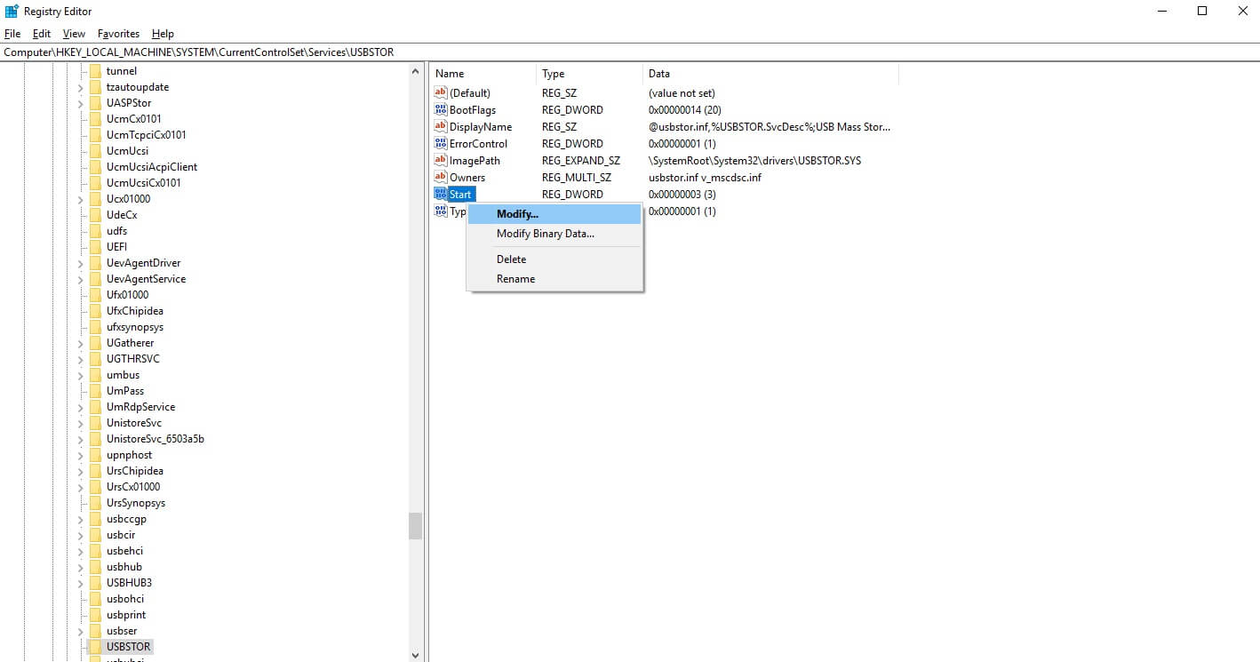Click data value 0x00000003 (3)
This screenshot has height=662, width=1260.
[x=683, y=194]
